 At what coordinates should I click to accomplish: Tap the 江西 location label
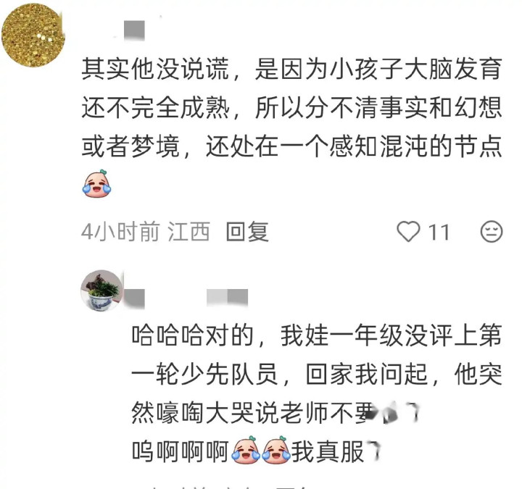(188, 232)
